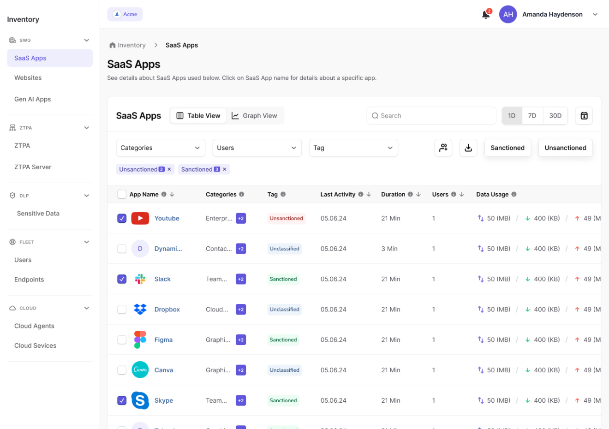The image size is (609, 429).
Task: Click the Sanctioned filter button
Action: (x=507, y=148)
